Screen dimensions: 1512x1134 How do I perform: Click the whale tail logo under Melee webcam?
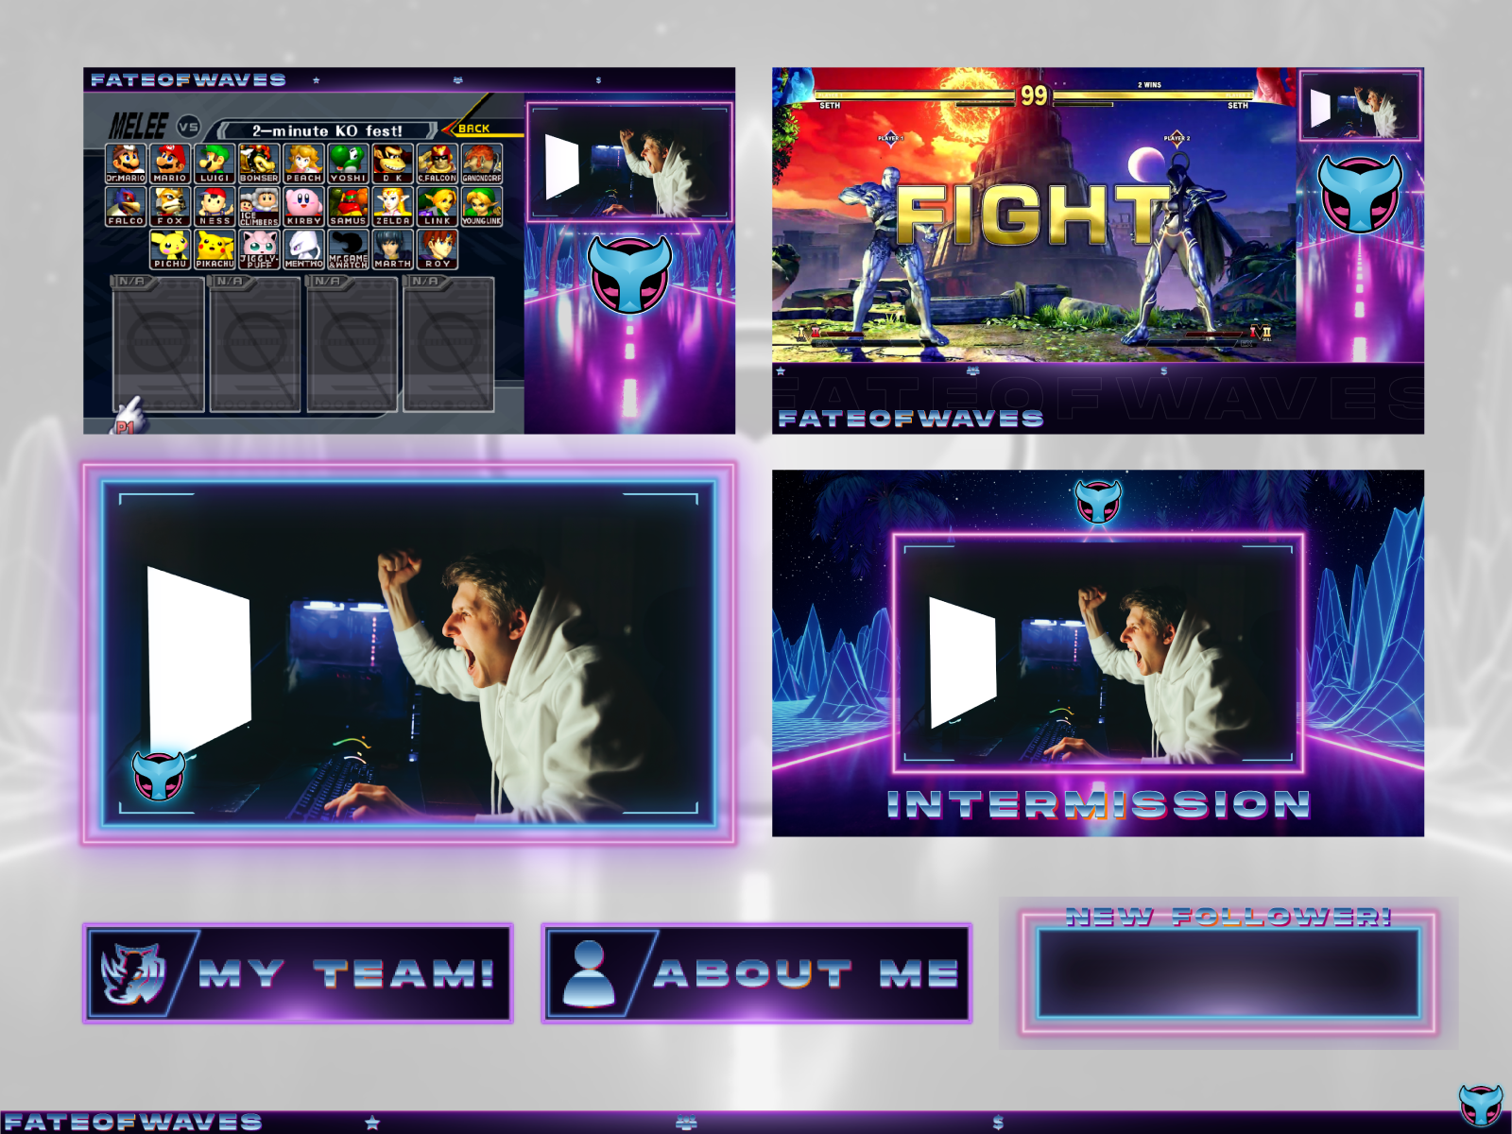click(629, 274)
